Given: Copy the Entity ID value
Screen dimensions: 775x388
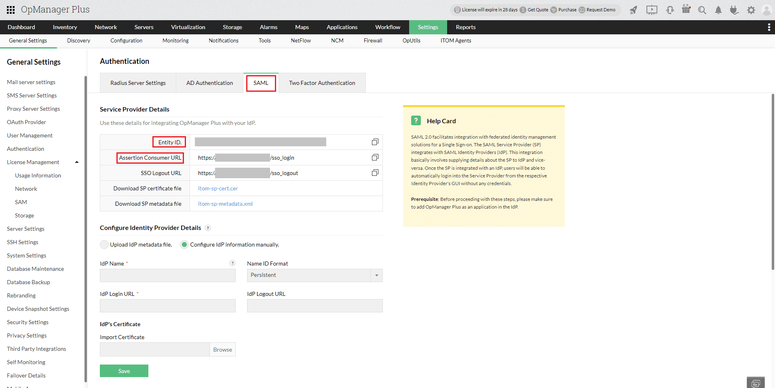Looking at the screenshot, I should click(x=375, y=142).
